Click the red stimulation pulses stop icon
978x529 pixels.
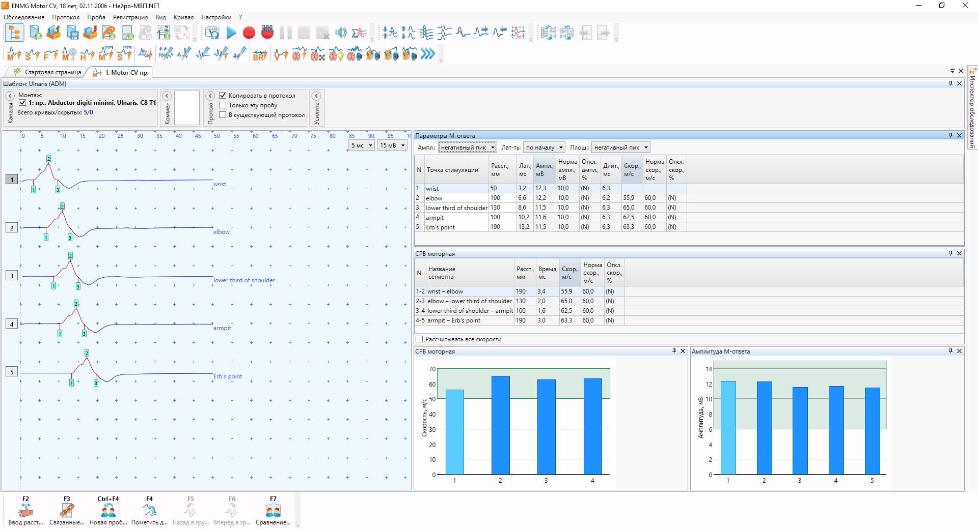tap(267, 33)
